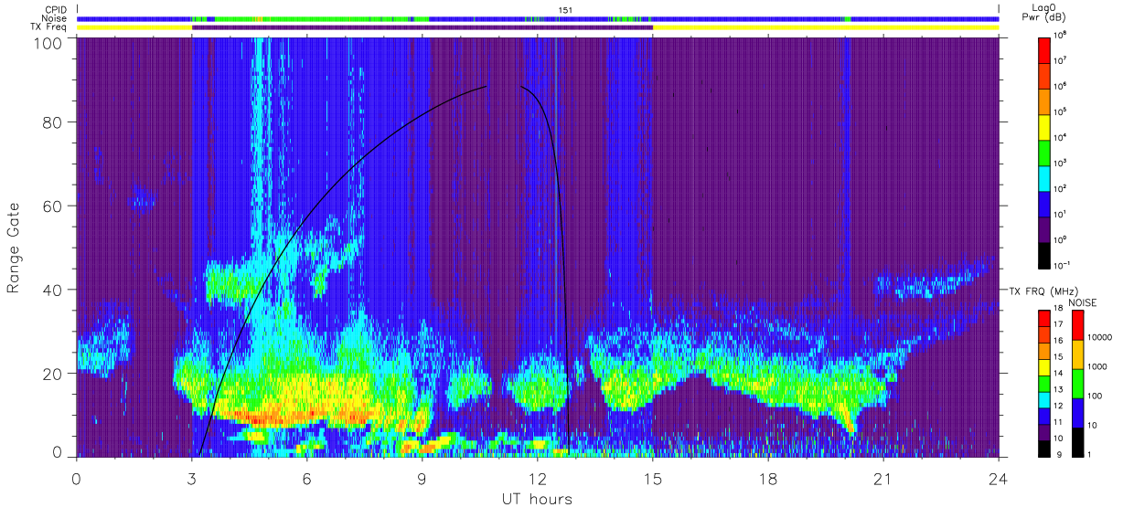
Task: Click the "1000" label on the NOISE colorbar
Action: [1096, 367]
